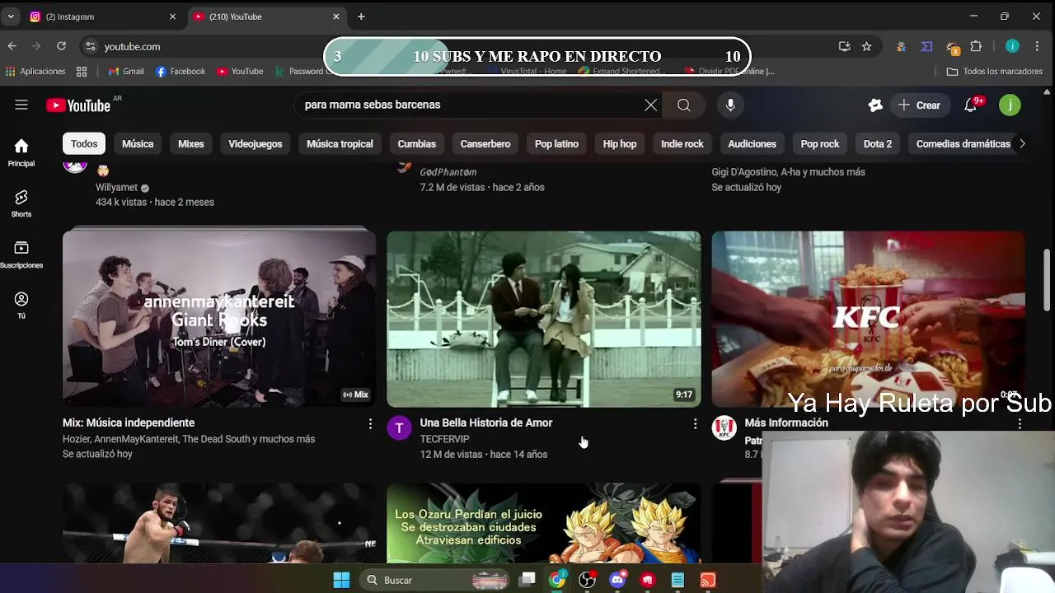
Task: Bookmark this page with star icon
Action: click(x=866, y=46)
